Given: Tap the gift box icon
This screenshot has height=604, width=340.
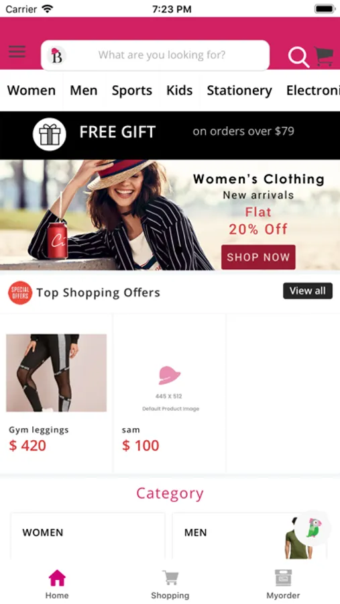Looking at the screenshot, I should click(49, 134).
